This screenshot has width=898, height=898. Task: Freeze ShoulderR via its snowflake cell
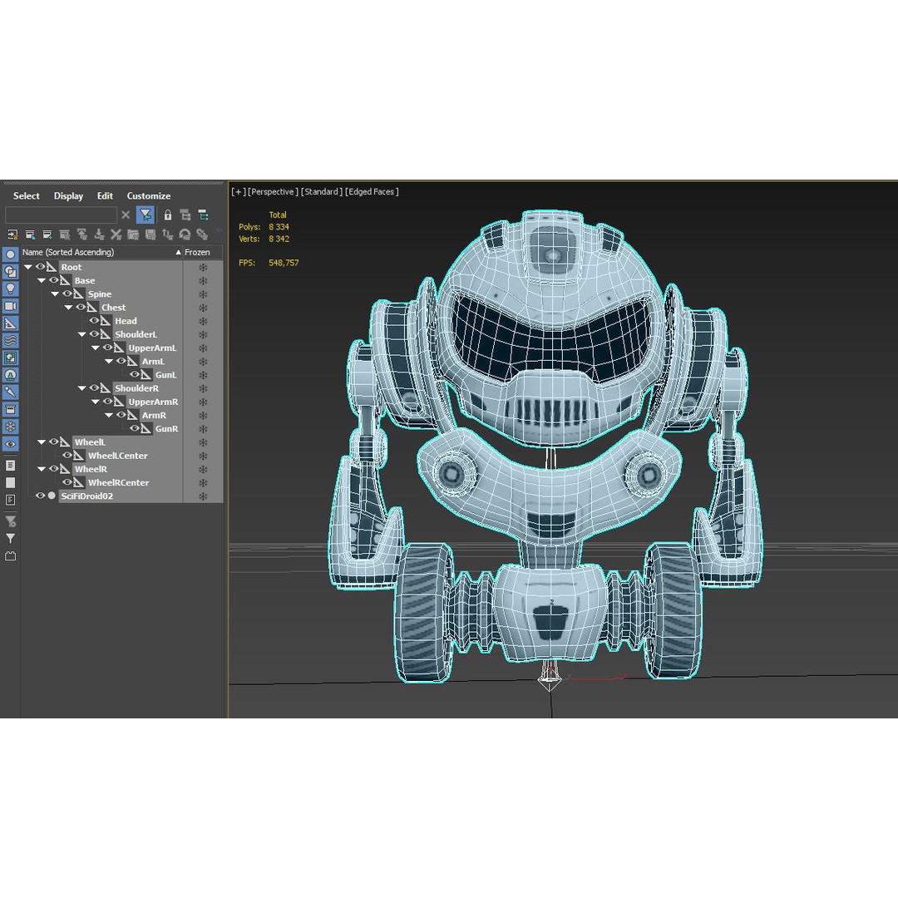(203, 388)
